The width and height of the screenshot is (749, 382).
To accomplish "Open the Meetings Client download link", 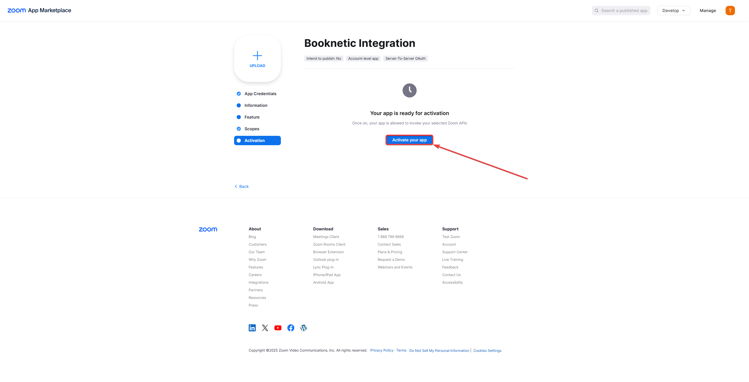I will 326,237.
